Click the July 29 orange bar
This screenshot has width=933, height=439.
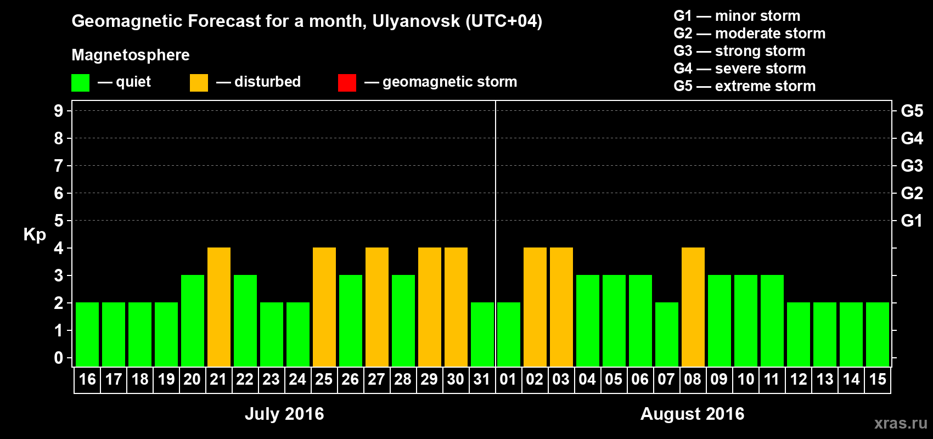tap(430, 307)
